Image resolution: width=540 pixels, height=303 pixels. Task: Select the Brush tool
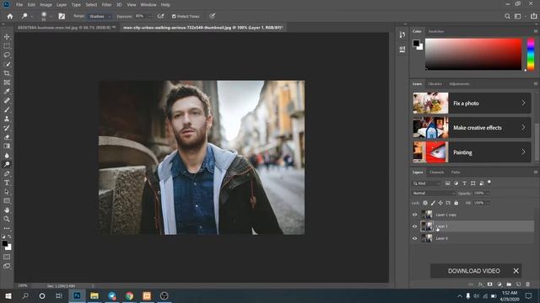click(7, 109)
